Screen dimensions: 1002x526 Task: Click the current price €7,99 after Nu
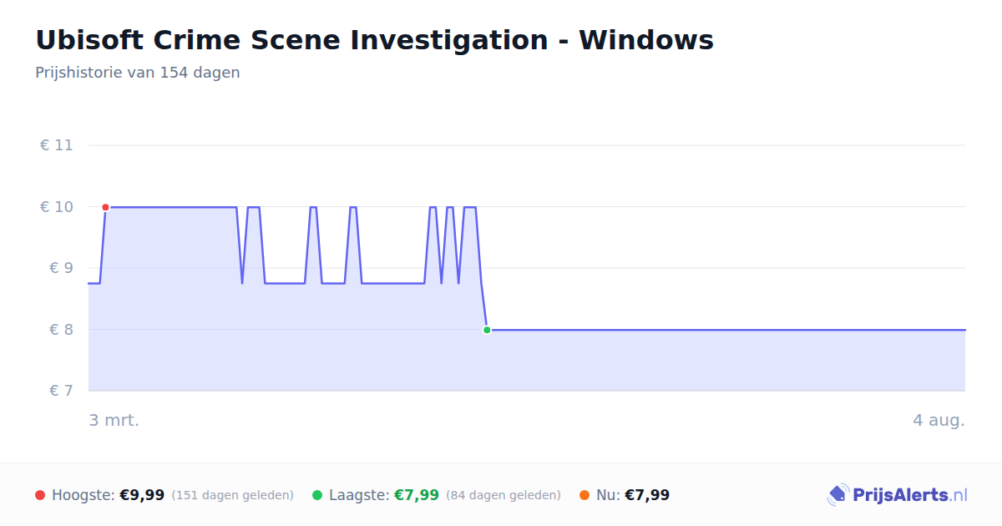pyautogui.click(x=647, y=495)
